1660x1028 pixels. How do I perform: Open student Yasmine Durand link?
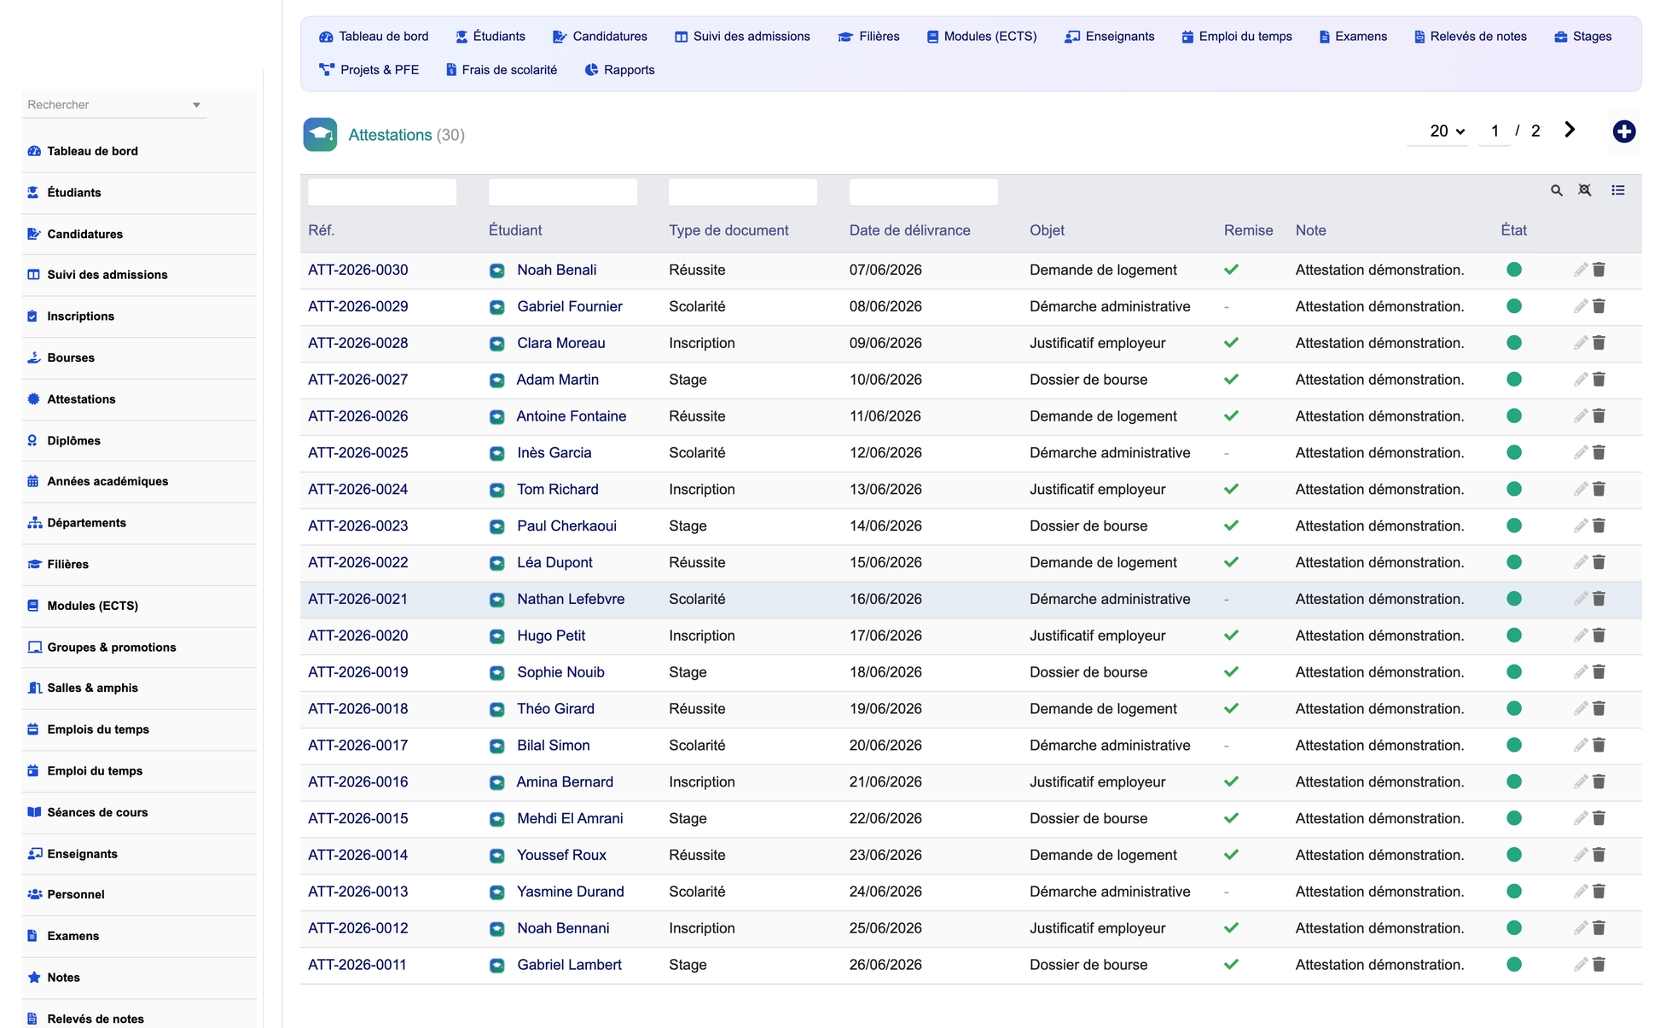pyautogui.click(x=571, y=892)
